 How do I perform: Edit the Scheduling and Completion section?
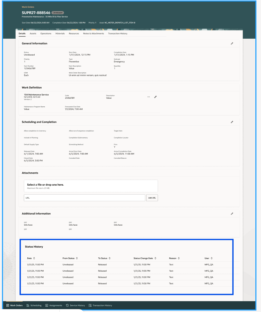(232, 122)
